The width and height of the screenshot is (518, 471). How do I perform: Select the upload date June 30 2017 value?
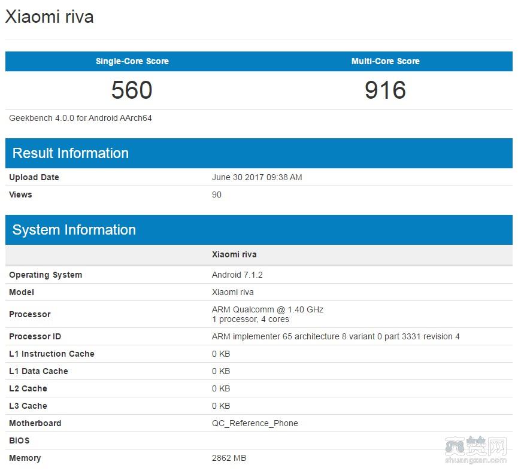coord(257,177)
